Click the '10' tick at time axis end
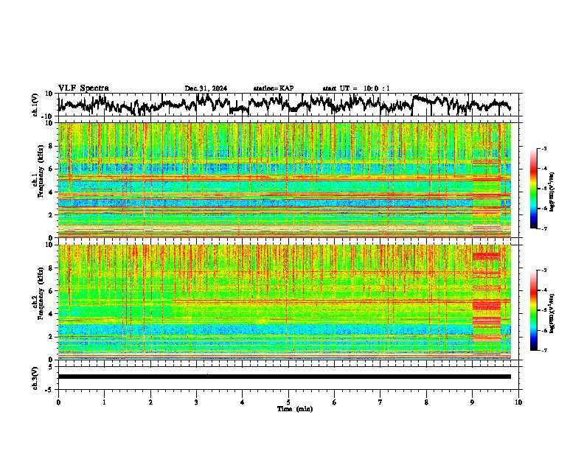The image size is (584, 451). (x=518, y=402)
